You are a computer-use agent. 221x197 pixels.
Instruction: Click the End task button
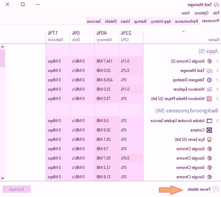pos(16,189)
